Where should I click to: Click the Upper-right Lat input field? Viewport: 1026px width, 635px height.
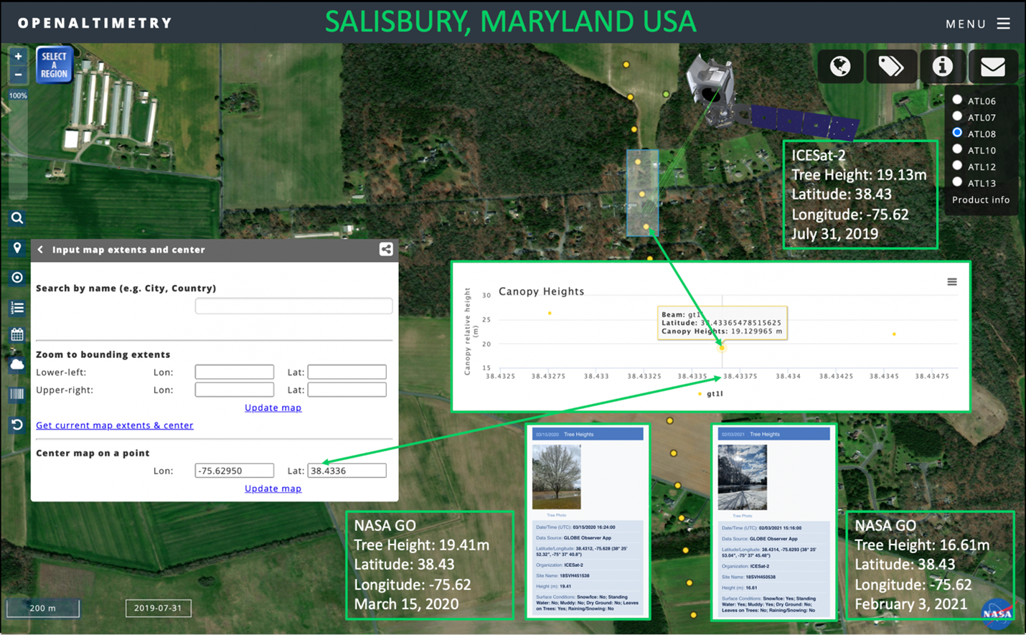point(347,390)
